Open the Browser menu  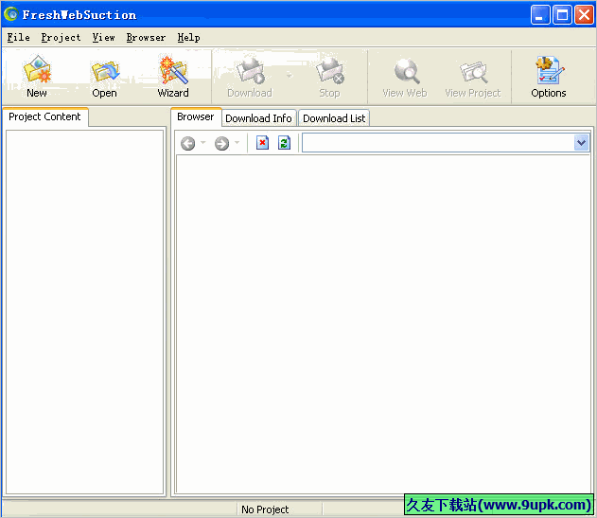click(x=147, y=37)
